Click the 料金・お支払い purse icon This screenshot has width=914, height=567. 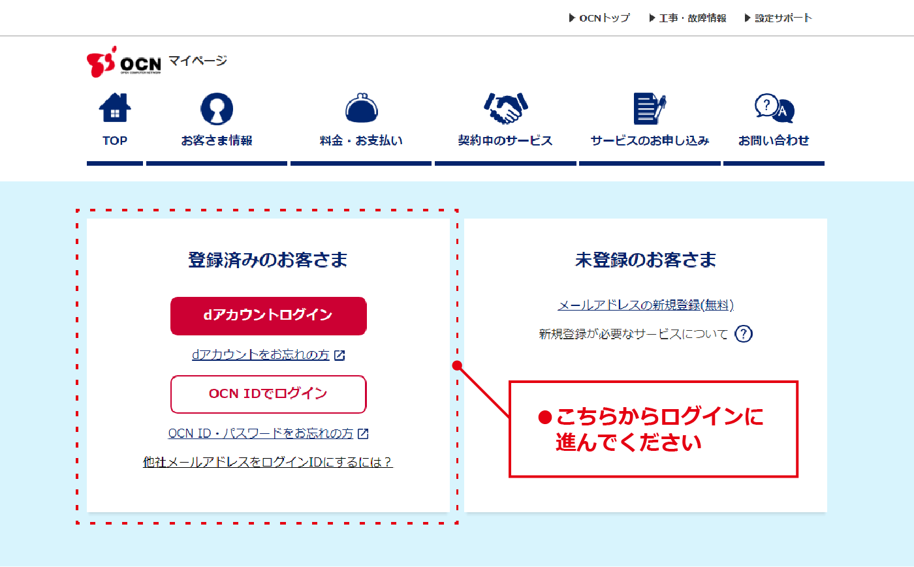point(362,108)
